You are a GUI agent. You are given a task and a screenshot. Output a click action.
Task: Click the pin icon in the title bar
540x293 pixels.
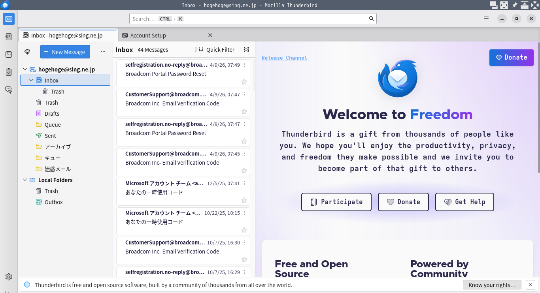515,5
